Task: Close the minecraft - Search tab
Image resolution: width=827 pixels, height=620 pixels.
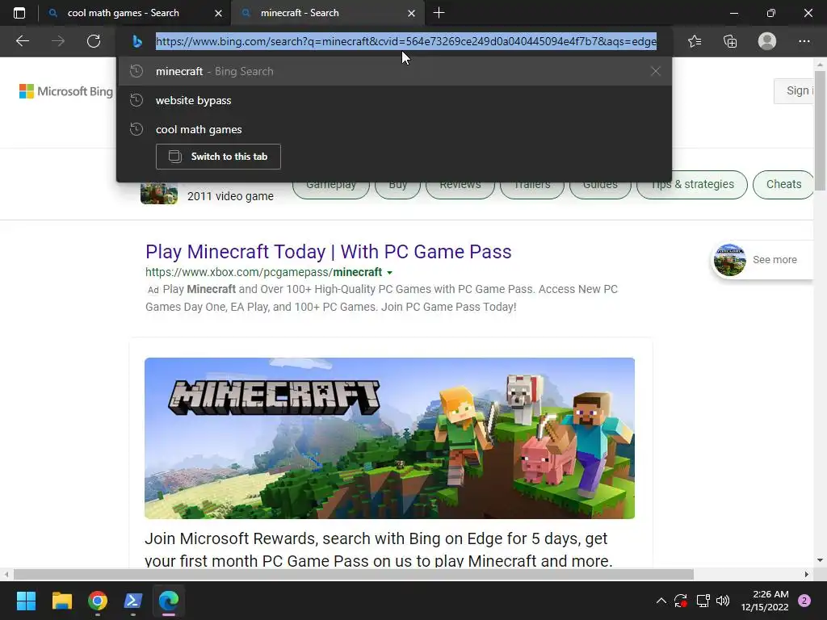Action: [x=411, y=13]
